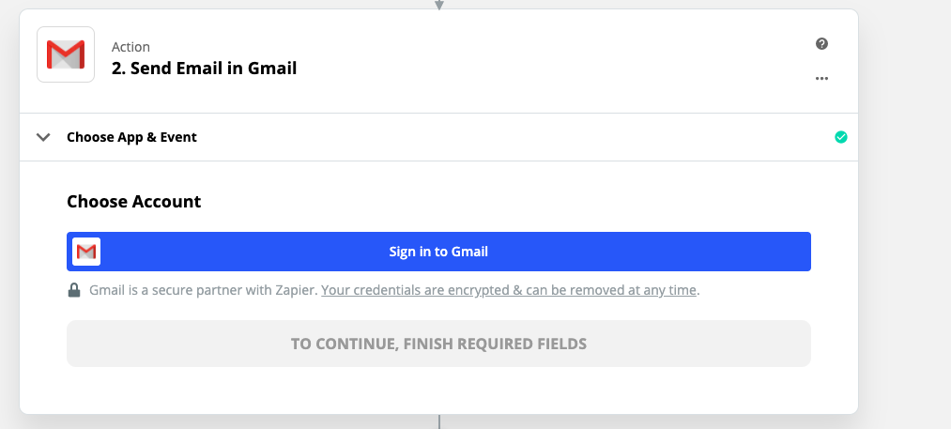
Task: Click the Action label above the title
Action: tap(130, 47)
